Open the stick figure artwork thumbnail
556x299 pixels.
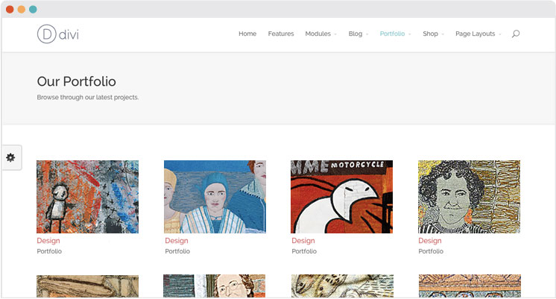point(88,197)
